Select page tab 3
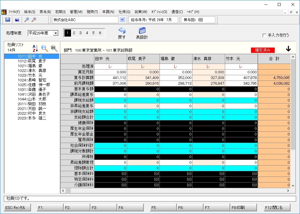The height and width of the screenshot is (214, 300). point(80,33)
